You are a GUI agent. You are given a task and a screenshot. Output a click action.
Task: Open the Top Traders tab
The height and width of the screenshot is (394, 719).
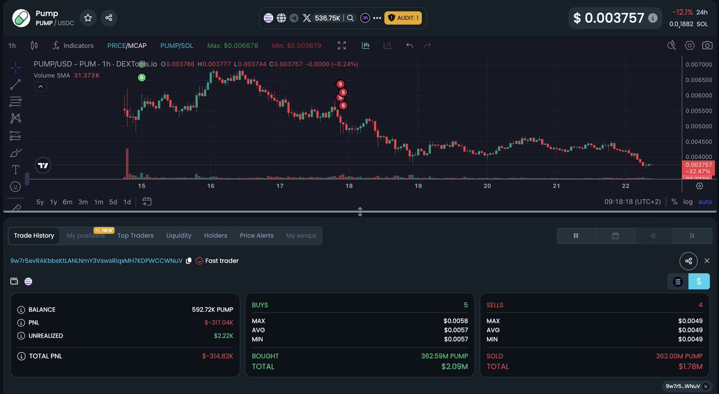pos(135,236)
